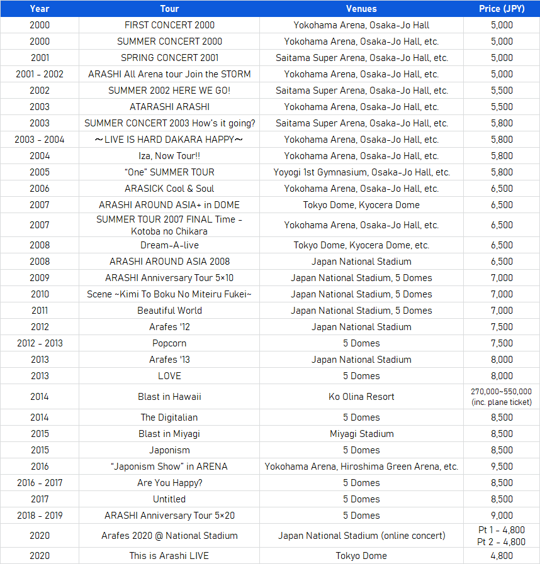Viewport: 540px width, 564px height.
Task: Click the 2003 - 2004 year cell
Action: click(40, 140)
